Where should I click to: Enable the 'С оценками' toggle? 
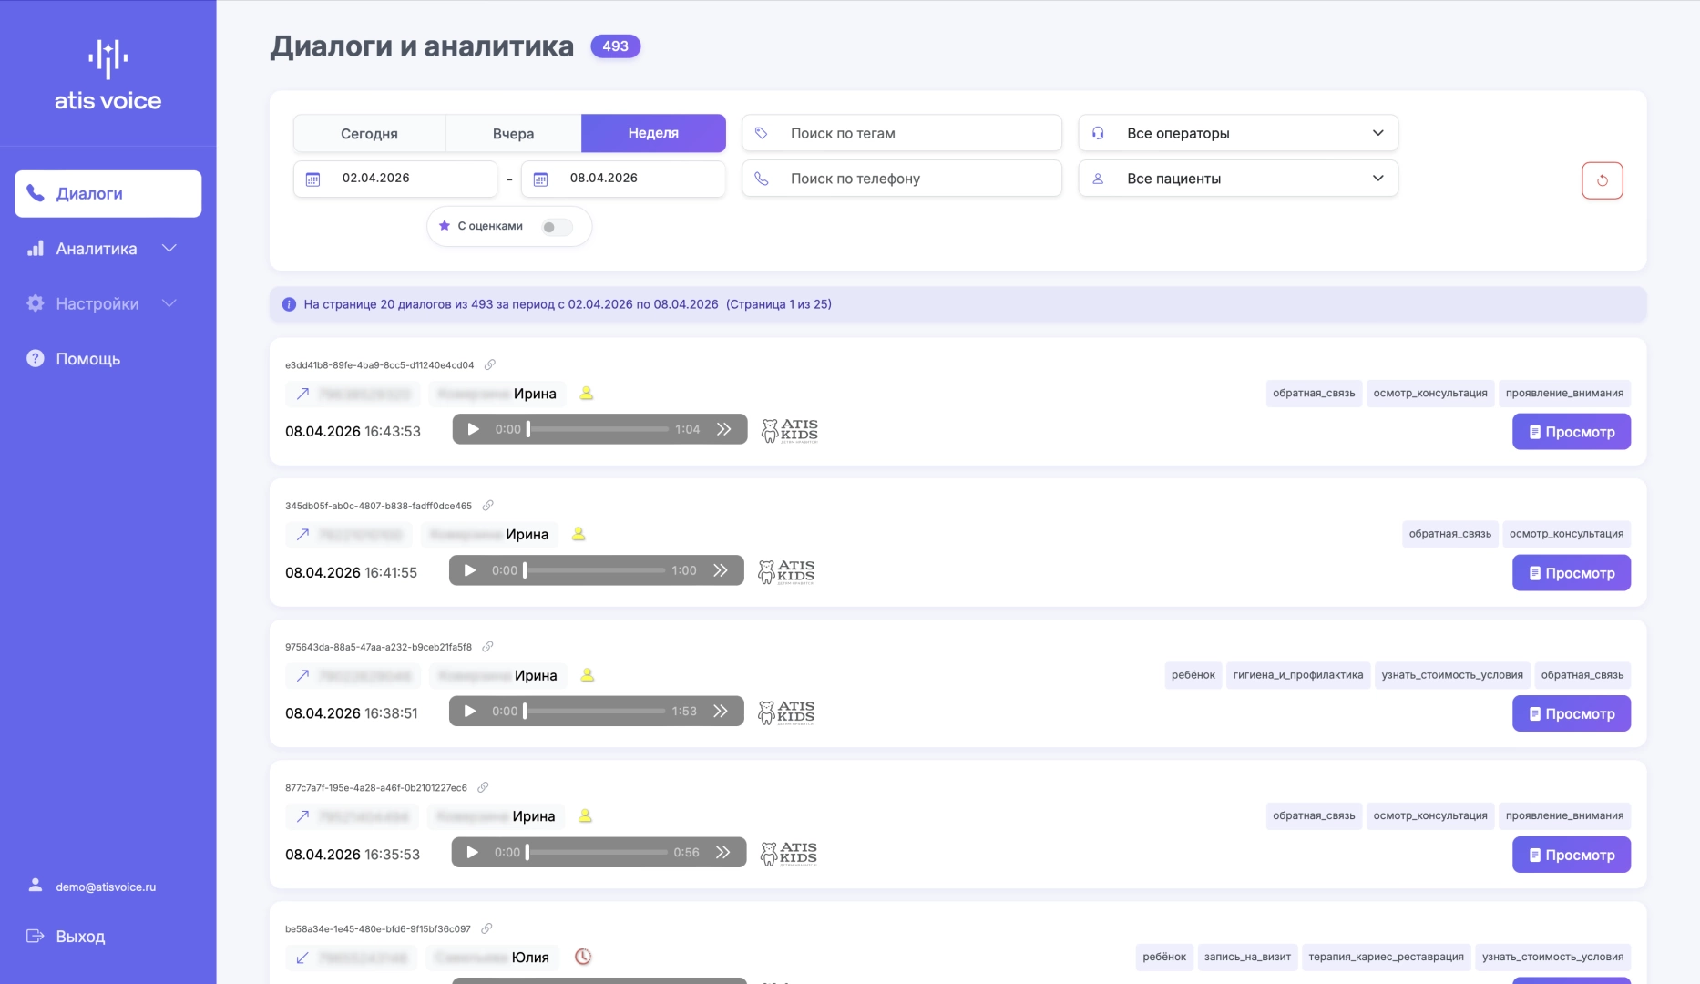[x=556, y=227]
